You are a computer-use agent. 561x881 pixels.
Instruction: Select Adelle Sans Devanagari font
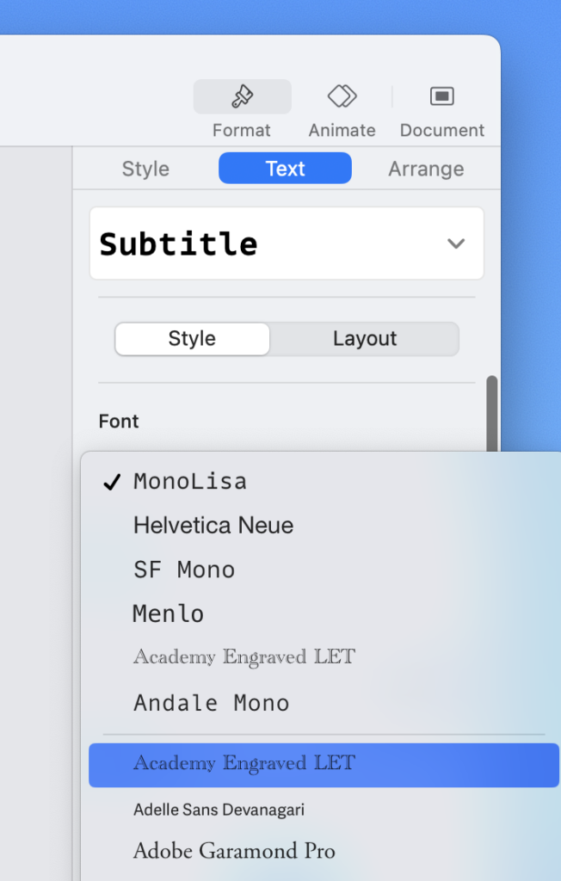[219, 810]
